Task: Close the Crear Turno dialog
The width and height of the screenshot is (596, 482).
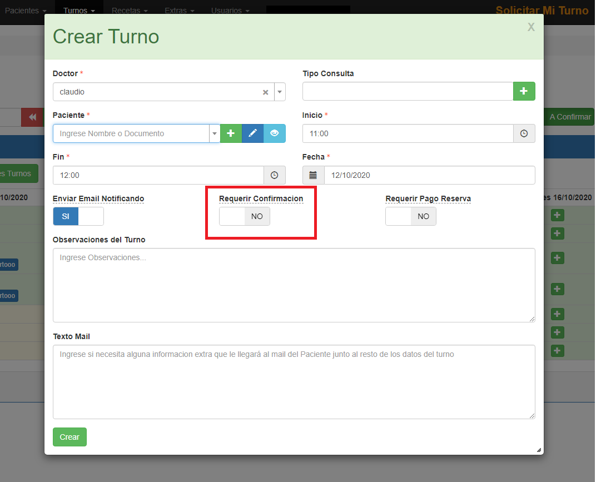Action: point(531,27)
